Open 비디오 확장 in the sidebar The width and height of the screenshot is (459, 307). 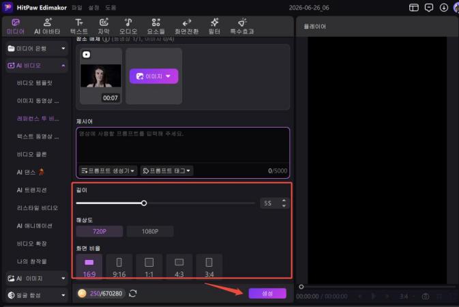(x=31, y=244)
